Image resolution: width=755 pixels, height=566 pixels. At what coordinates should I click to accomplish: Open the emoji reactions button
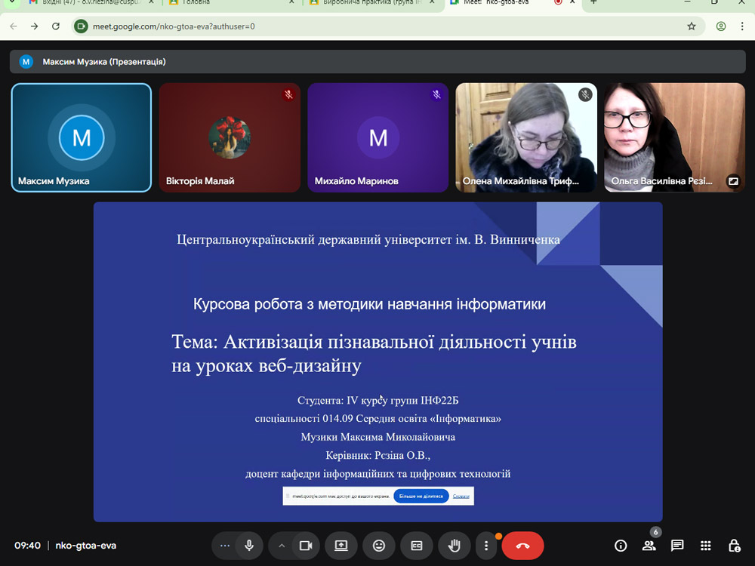coord(378,546)
